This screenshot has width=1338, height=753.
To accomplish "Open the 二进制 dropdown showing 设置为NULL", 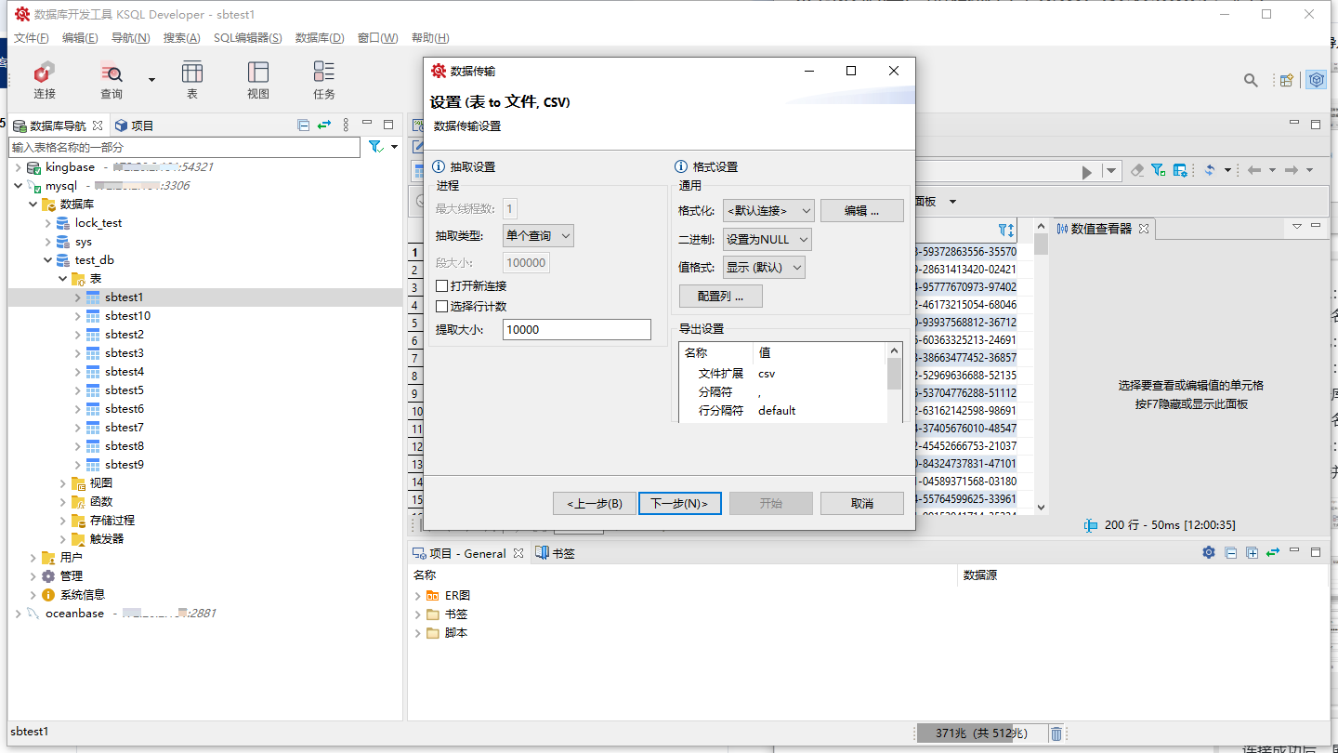I will click(x=767, y=240).
